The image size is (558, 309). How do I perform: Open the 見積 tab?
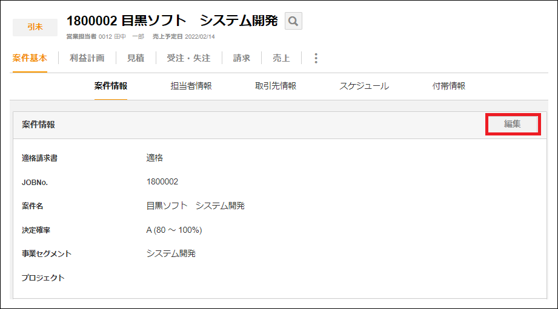(136, 59)
